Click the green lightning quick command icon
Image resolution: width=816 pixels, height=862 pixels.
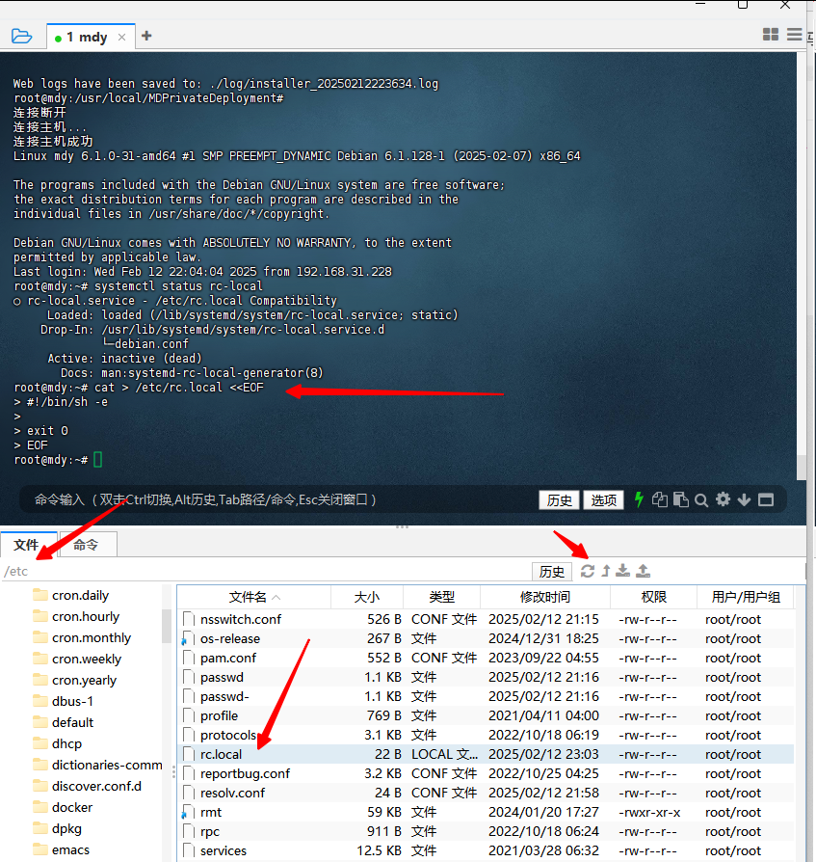click(638, 499)
